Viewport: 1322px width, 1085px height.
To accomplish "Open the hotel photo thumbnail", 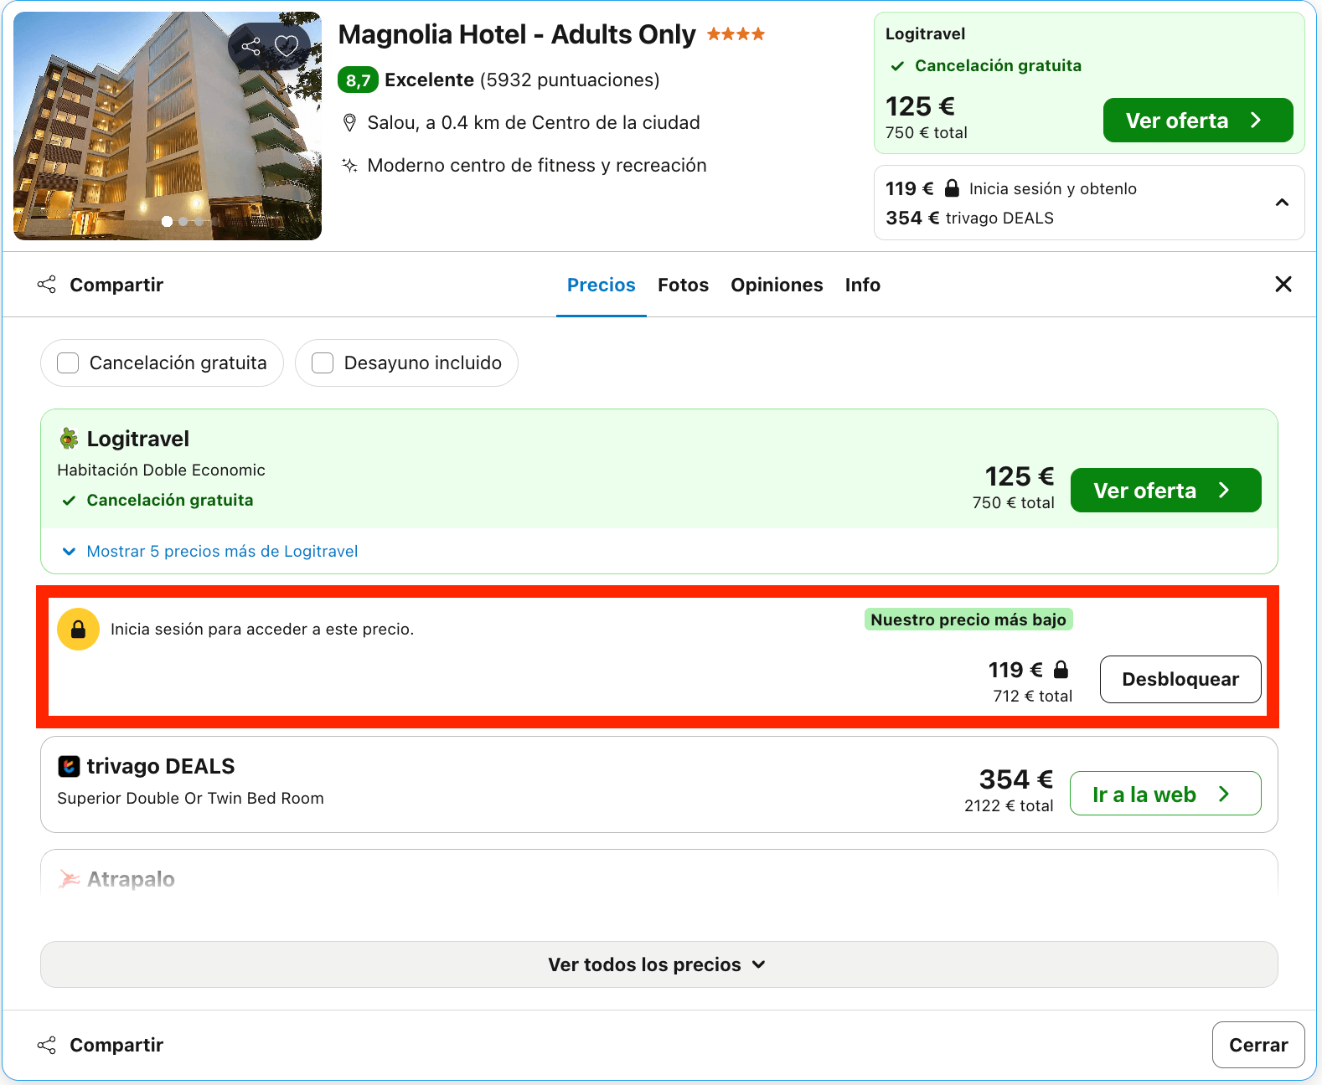I will (168, 126).
